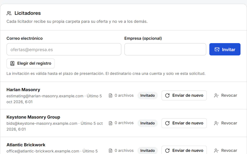Focus the Correo electrónico input field

(64, 49)
